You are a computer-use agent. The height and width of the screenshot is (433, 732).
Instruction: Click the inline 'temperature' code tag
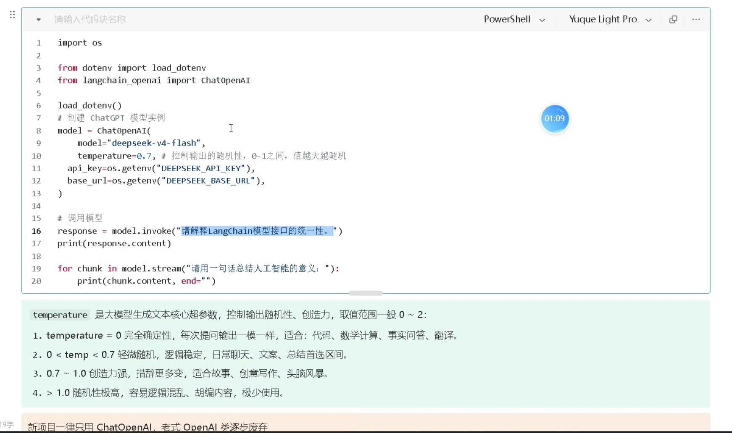click(60, 315)
